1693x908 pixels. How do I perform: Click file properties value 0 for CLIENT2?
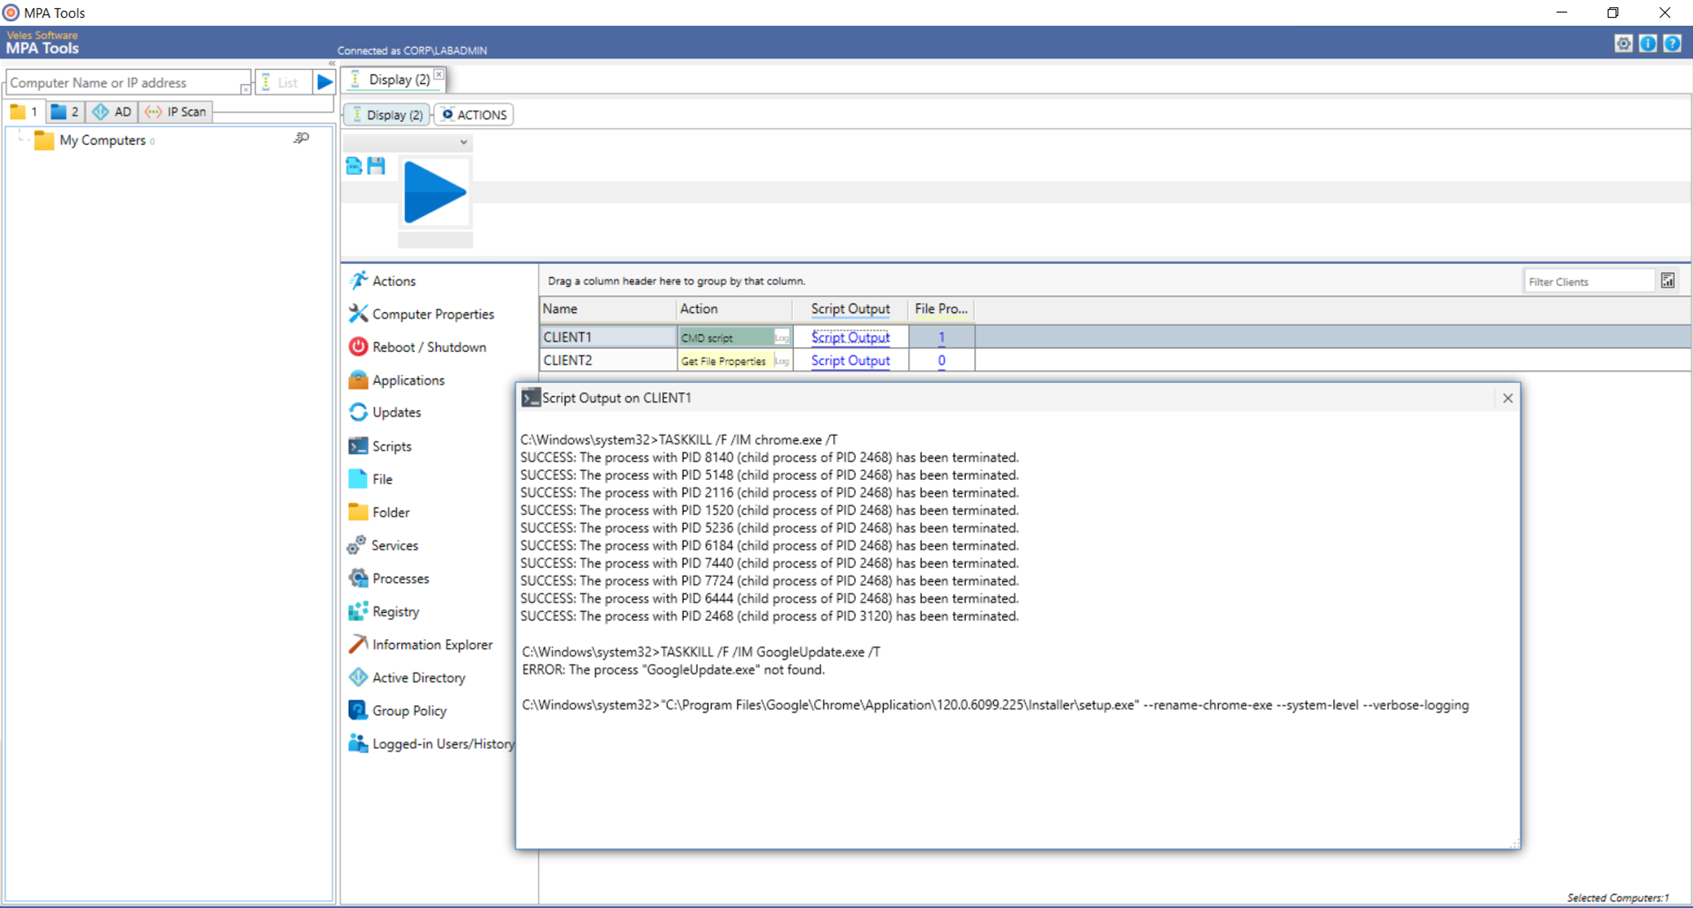point(941,360)
